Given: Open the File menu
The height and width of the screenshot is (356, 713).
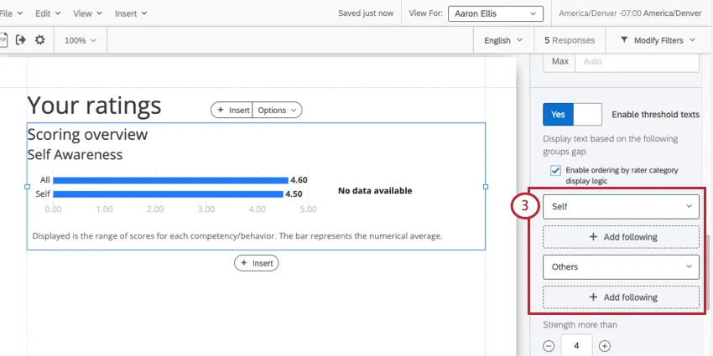Looking at the screenshot, I should 11,13.
